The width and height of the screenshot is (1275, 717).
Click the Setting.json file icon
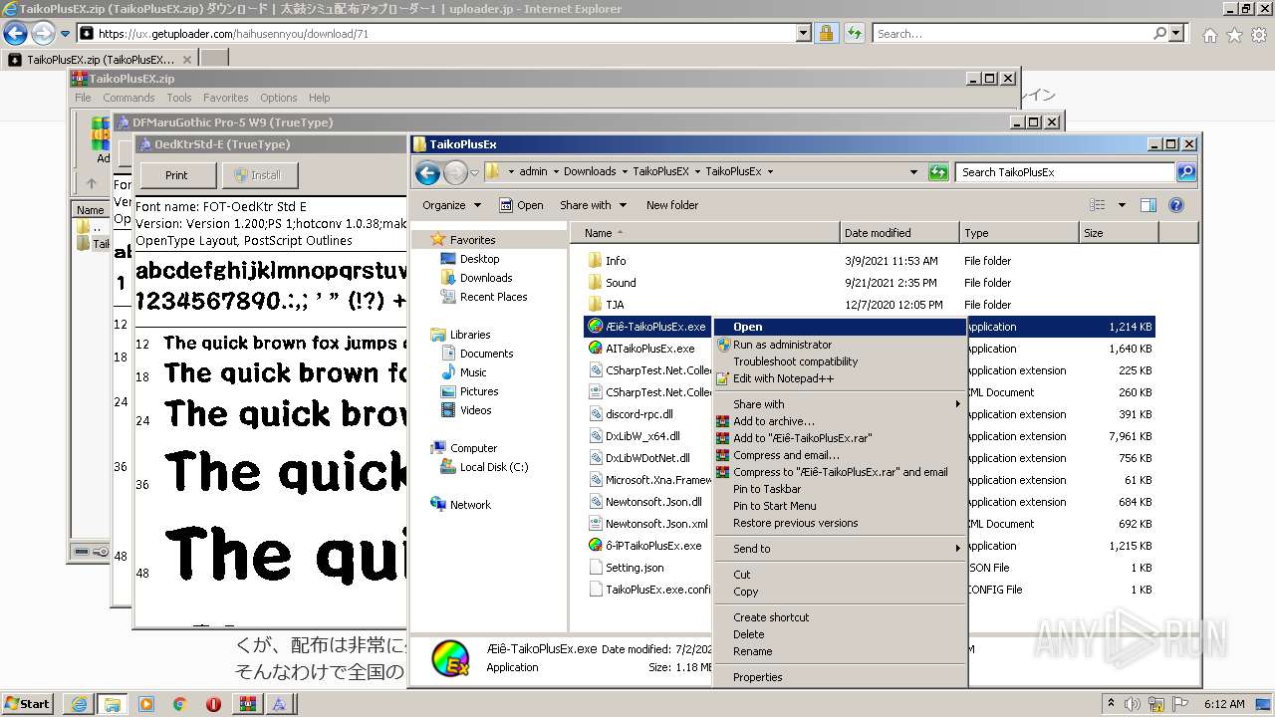click(595, 568)
